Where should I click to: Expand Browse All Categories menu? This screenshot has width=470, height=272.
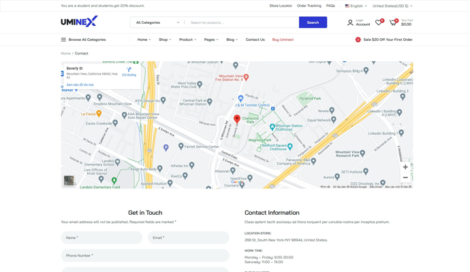[x=83, y=39]
